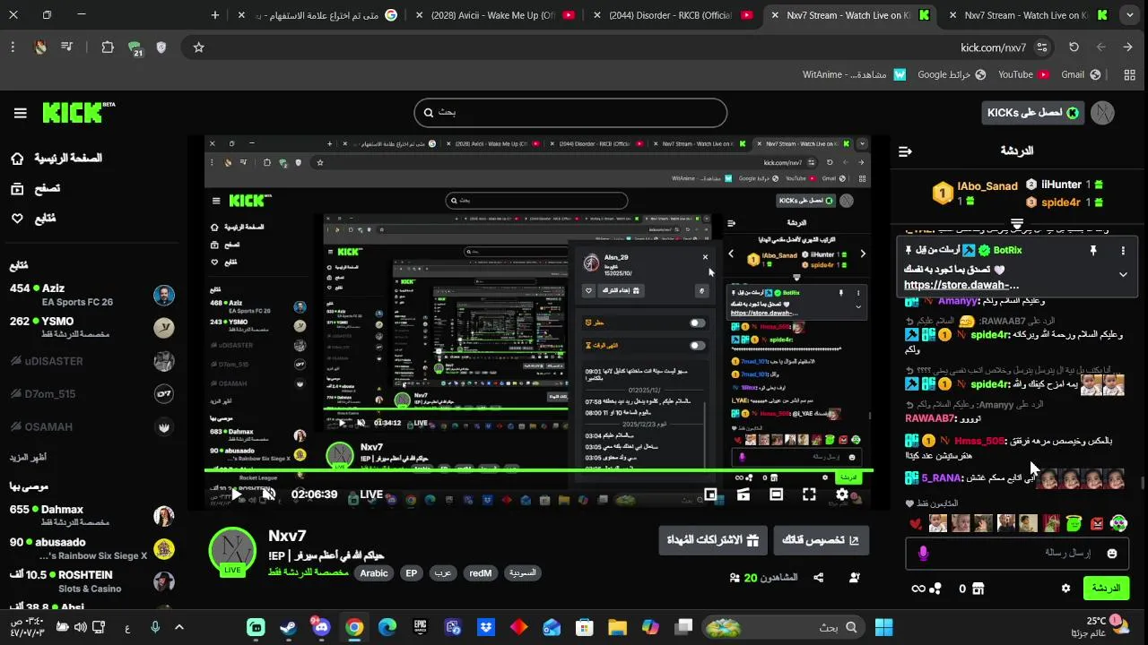Open Epic Games from the taskbar
Screen dimensions: 1148x645
point(420,627)
